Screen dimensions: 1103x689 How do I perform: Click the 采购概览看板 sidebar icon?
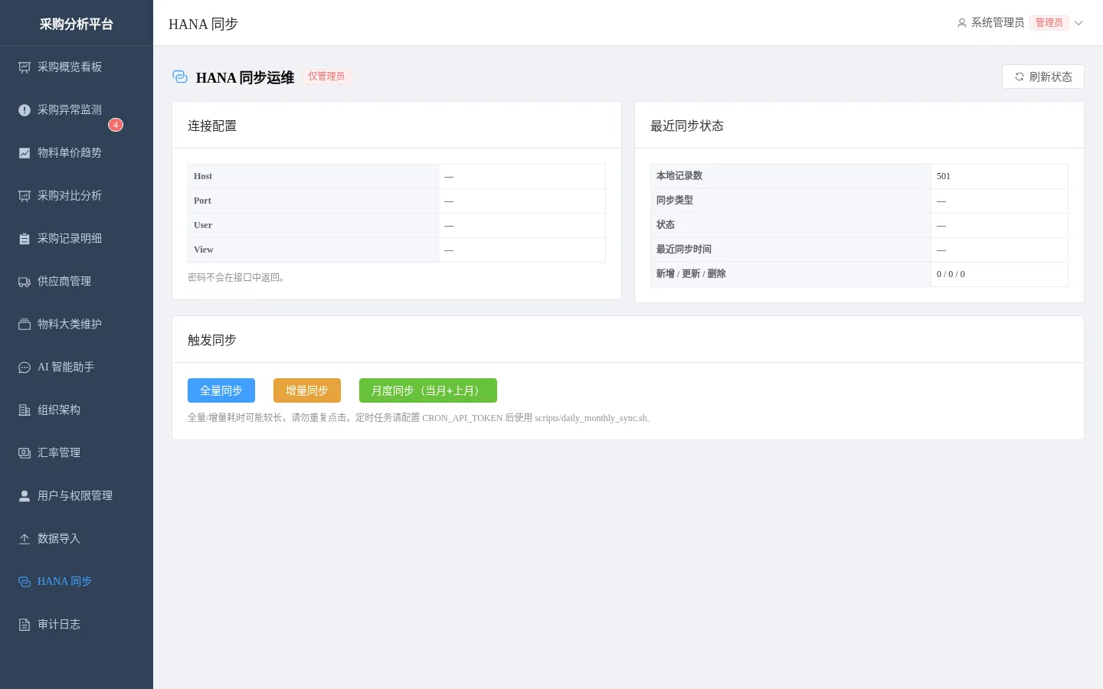25,67
